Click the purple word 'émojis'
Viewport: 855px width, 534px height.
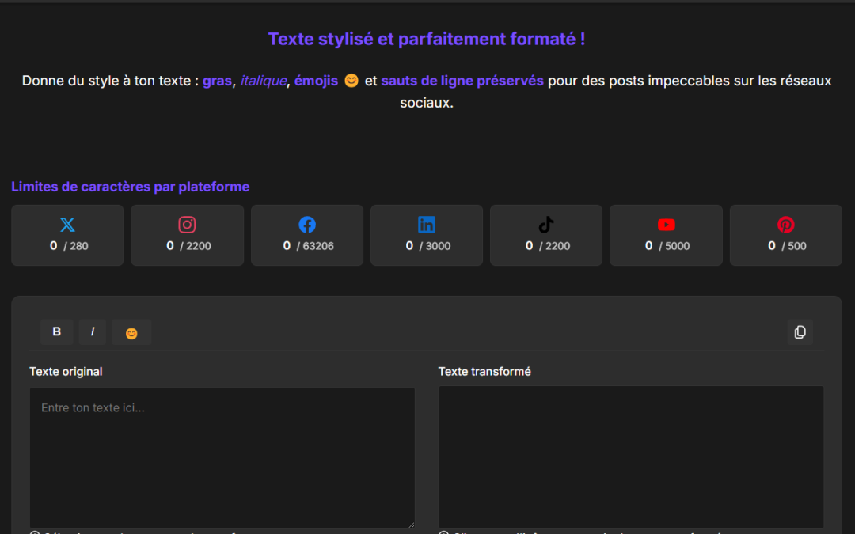point(316,81)
